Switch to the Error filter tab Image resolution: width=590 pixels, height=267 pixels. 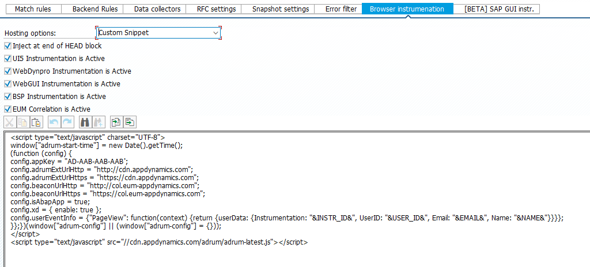(x=341, y=9)
